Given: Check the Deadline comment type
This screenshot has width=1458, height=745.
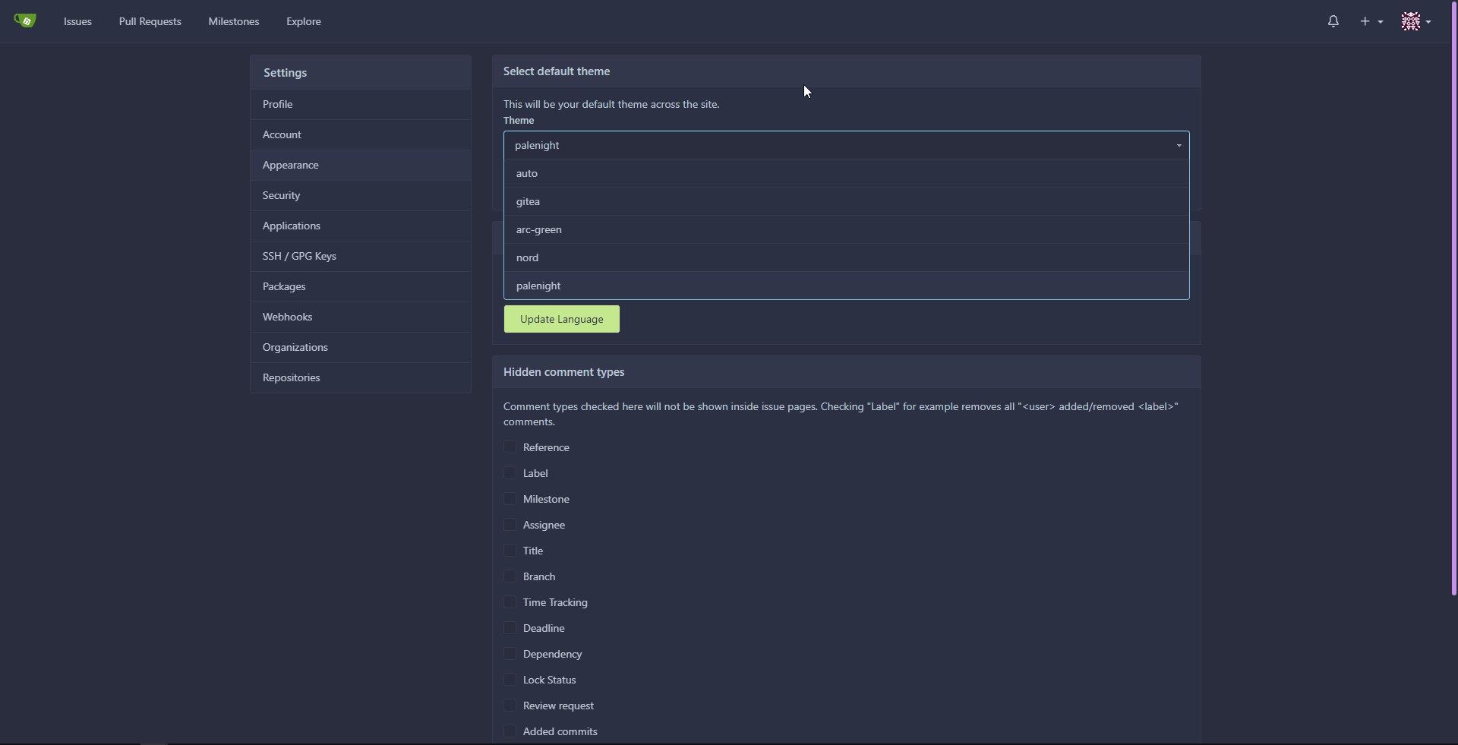Looking at the screenshot, I should pos(510,628).
